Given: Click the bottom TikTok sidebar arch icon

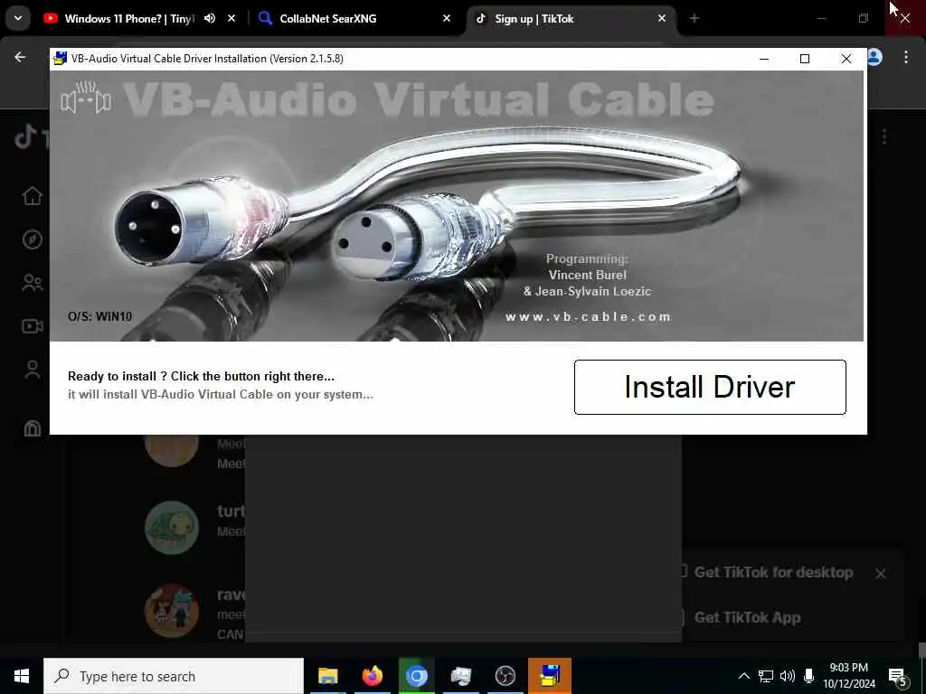Looking at the screenshot, I should pyautogui.click(x=33, y=427).
